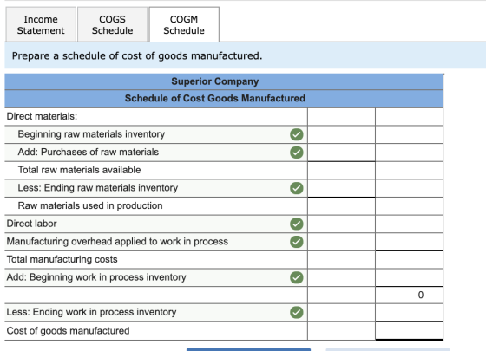Click the Add: Purchases of raw materials label

(x=88, y=153)
